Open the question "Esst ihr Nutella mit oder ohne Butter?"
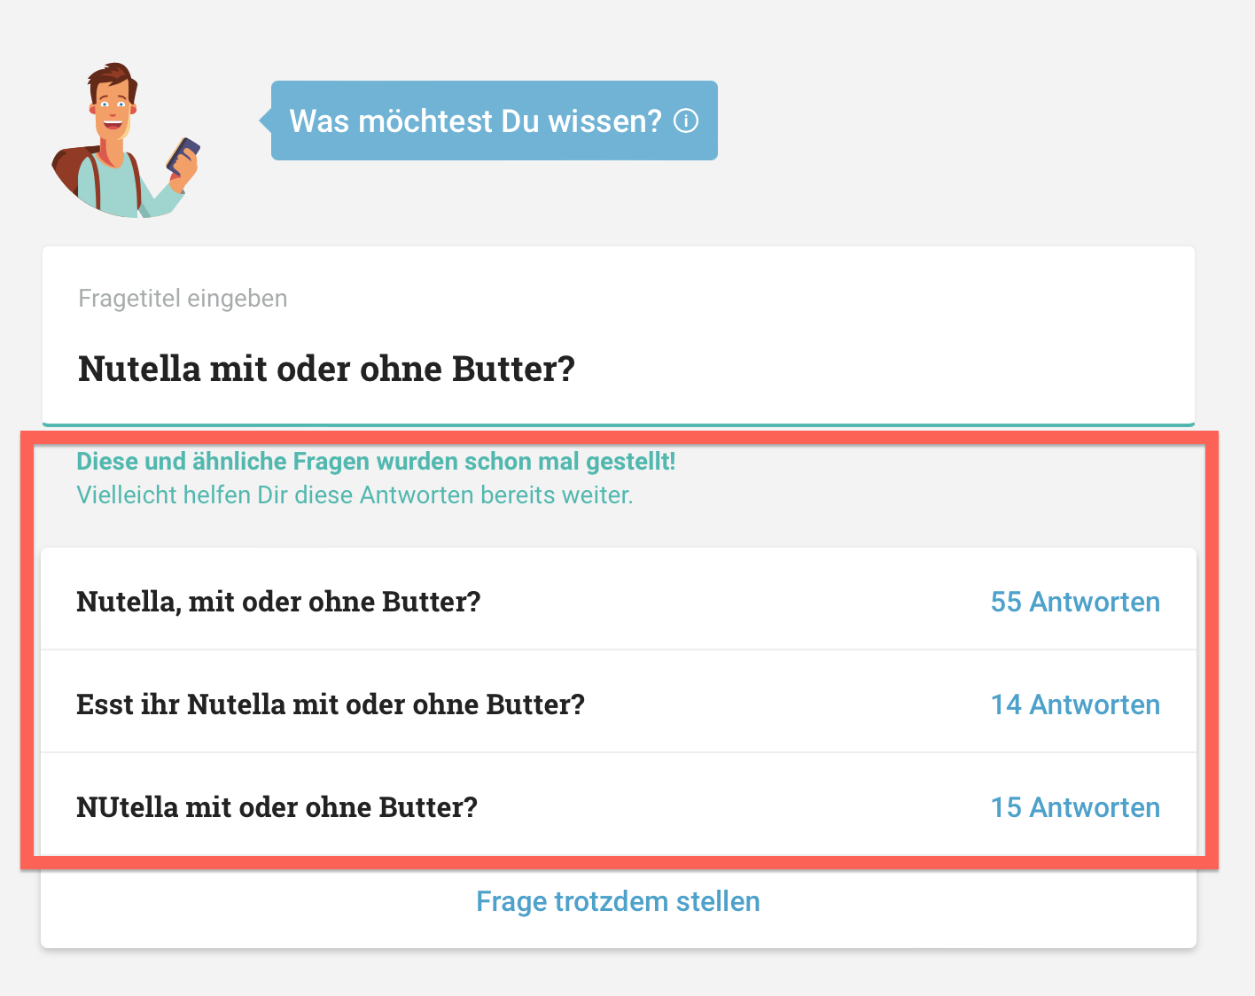1255x996 pixels. pos(331,704)
